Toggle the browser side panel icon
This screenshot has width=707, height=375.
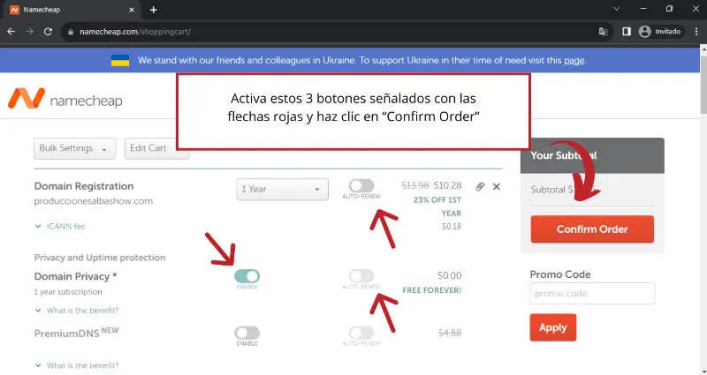pos(627,31)
